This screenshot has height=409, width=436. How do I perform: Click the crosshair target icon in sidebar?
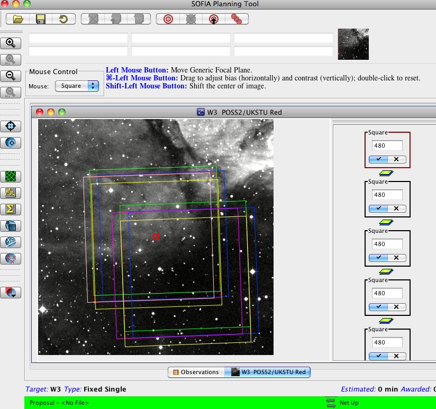click(x=11, y=126)
